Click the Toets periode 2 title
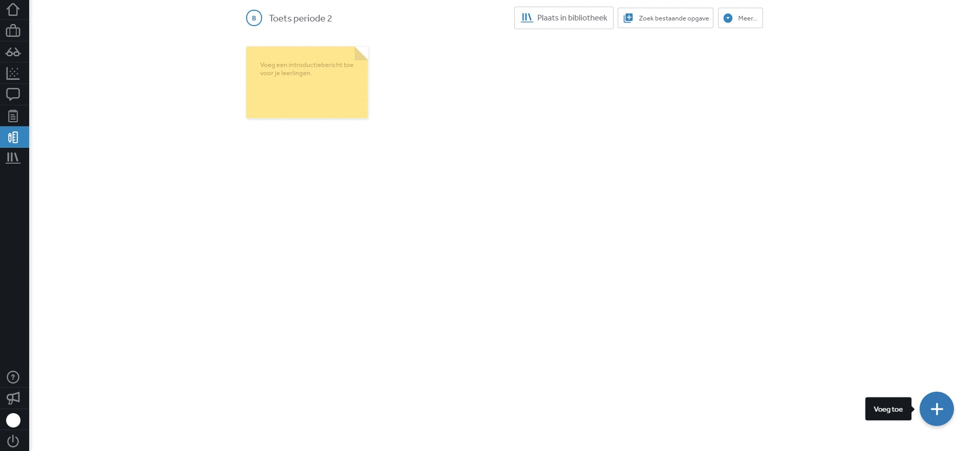Viewport: 979px width, 451px height. click(300, 18)
